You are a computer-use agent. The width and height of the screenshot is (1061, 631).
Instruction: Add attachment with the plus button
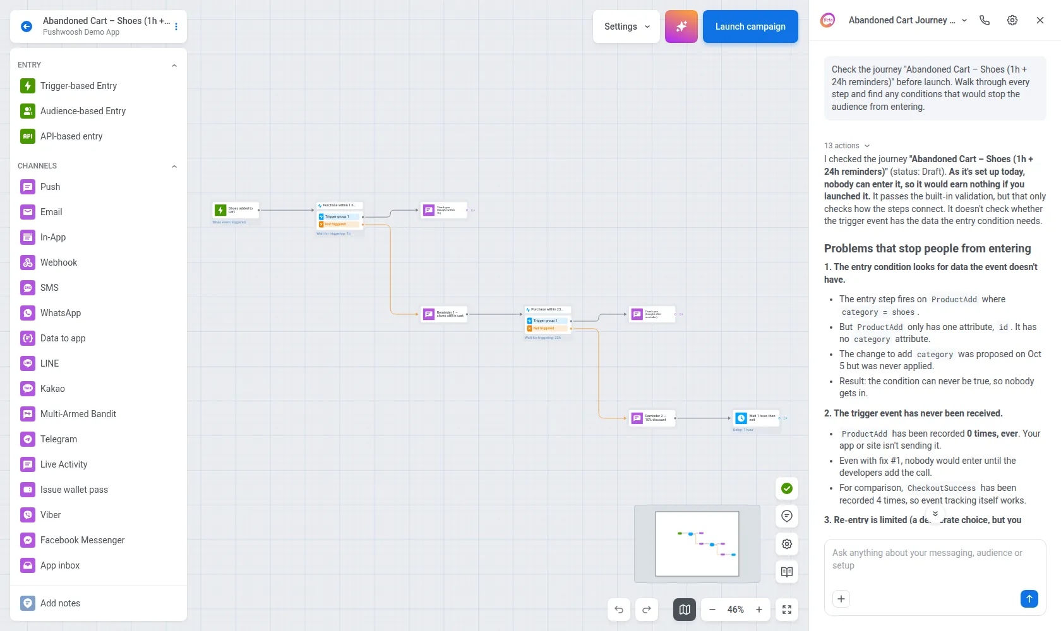point(841,599)
